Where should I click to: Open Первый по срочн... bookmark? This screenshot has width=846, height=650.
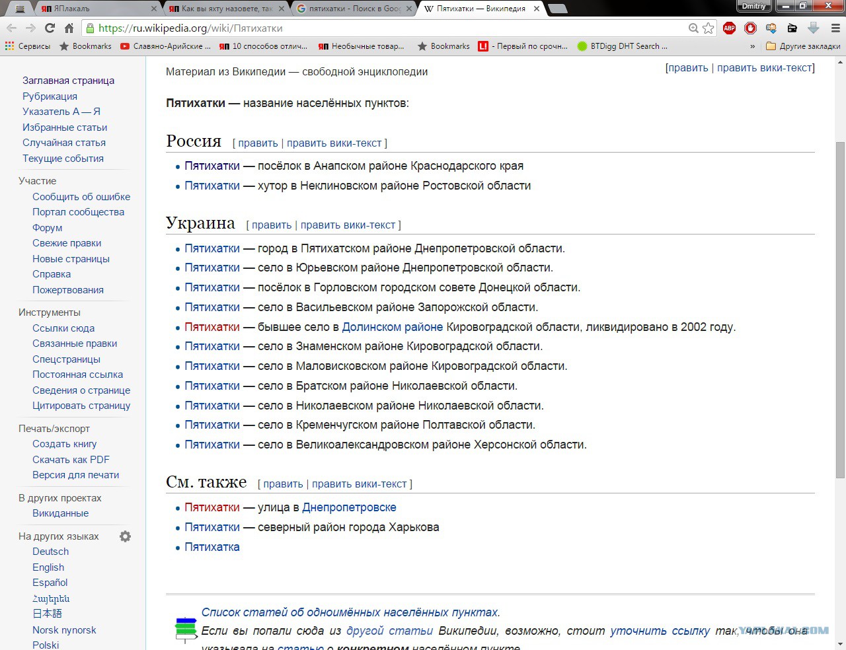[x=523, y=46]
